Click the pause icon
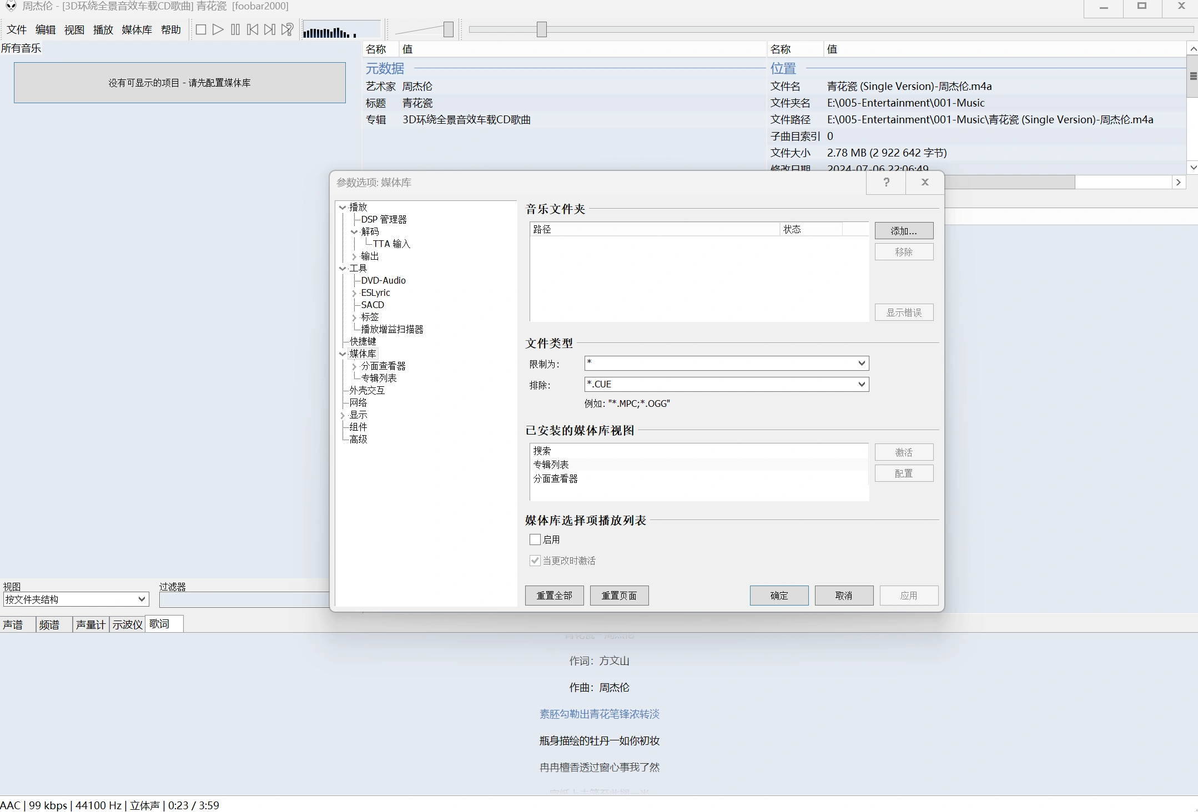The height and width of the screenshot is (812, 1198). point(235,29)
